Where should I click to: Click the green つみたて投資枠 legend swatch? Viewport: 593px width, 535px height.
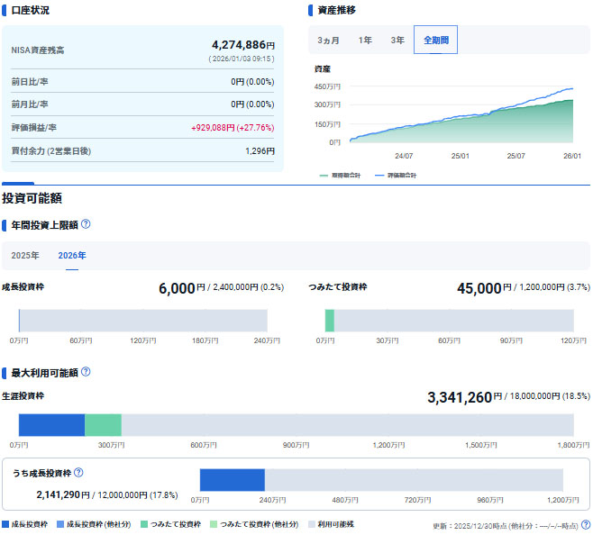tap(144, 524)
